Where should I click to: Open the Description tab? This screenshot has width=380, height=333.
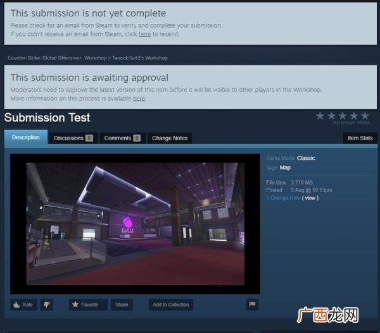26,137
